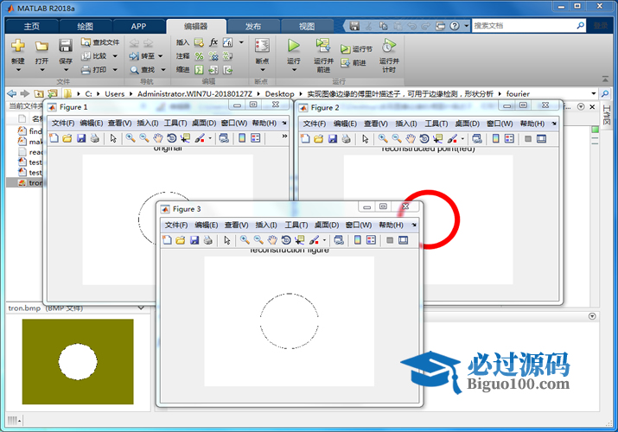This screenshot has width=618, height=432.
Task: Click Run and Time (运行并计时) icon
Action: click(x=389, y=46)
